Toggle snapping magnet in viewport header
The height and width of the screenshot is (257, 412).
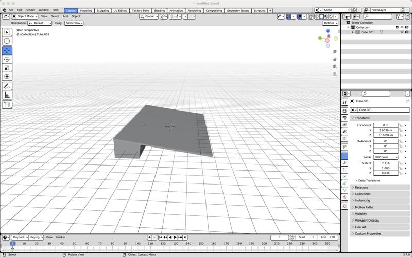171,16
